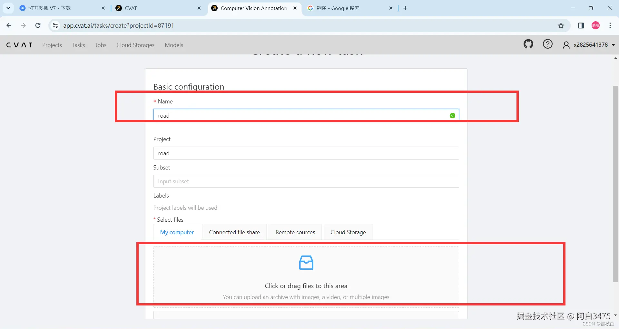
Task: Close the Google 搜索 tab
Action: (x=391, y=8)
